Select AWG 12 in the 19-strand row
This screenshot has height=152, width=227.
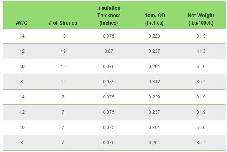pos(22,51)
